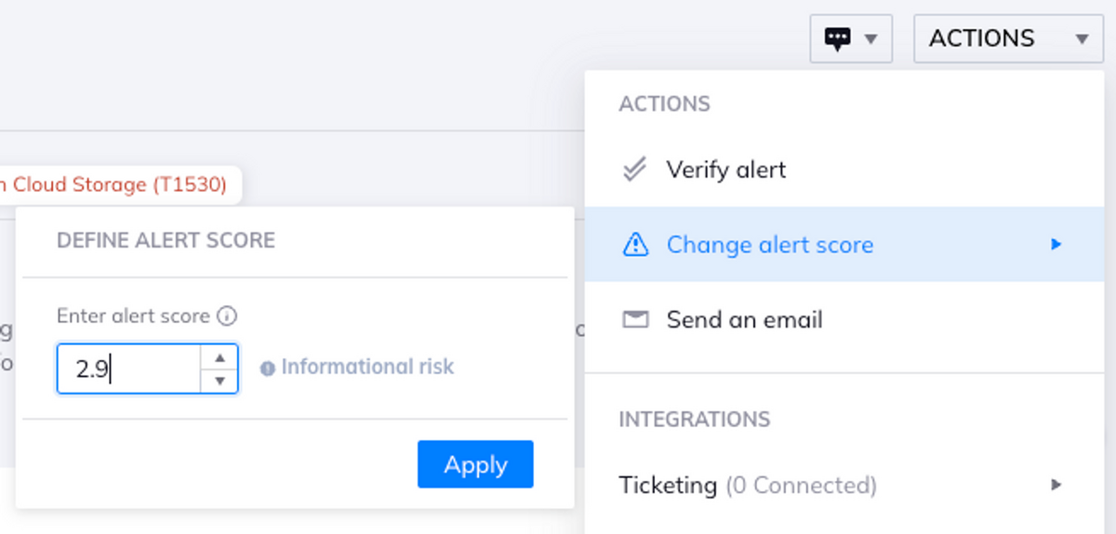Click the Cloud Storage (T1530) tag

(x=119, y=185)
